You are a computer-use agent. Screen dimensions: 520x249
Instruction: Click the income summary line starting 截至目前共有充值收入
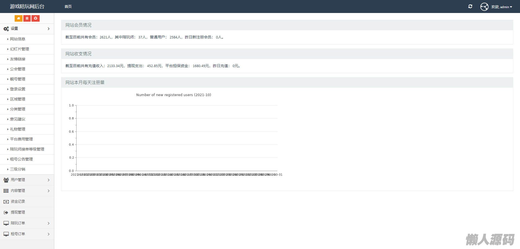[153, 66]
